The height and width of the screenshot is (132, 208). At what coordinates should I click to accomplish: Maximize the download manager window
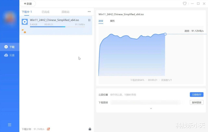point(198,3)
